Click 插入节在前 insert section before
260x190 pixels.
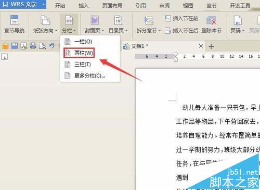181,18
